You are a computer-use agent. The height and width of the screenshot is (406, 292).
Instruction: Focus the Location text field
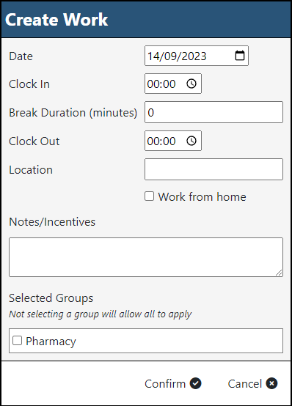coord(213,169)
